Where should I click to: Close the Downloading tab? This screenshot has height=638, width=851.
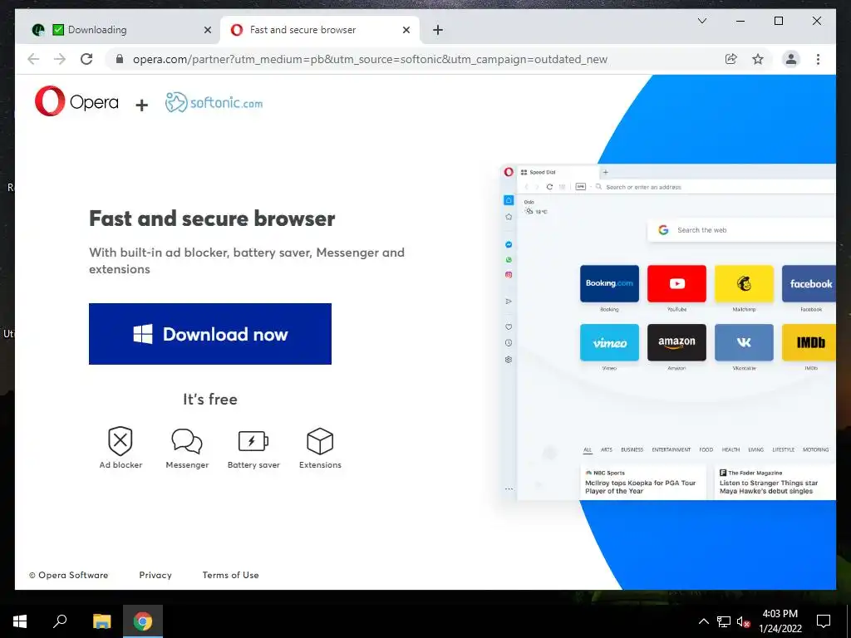coord(207,31)
